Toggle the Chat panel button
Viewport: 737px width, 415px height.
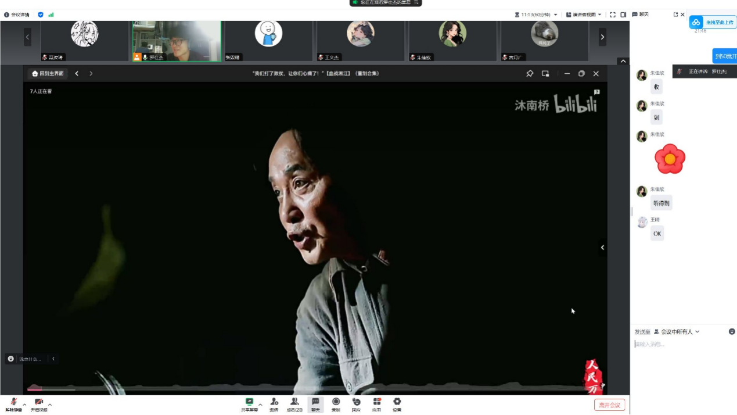(x=315, y=405)
